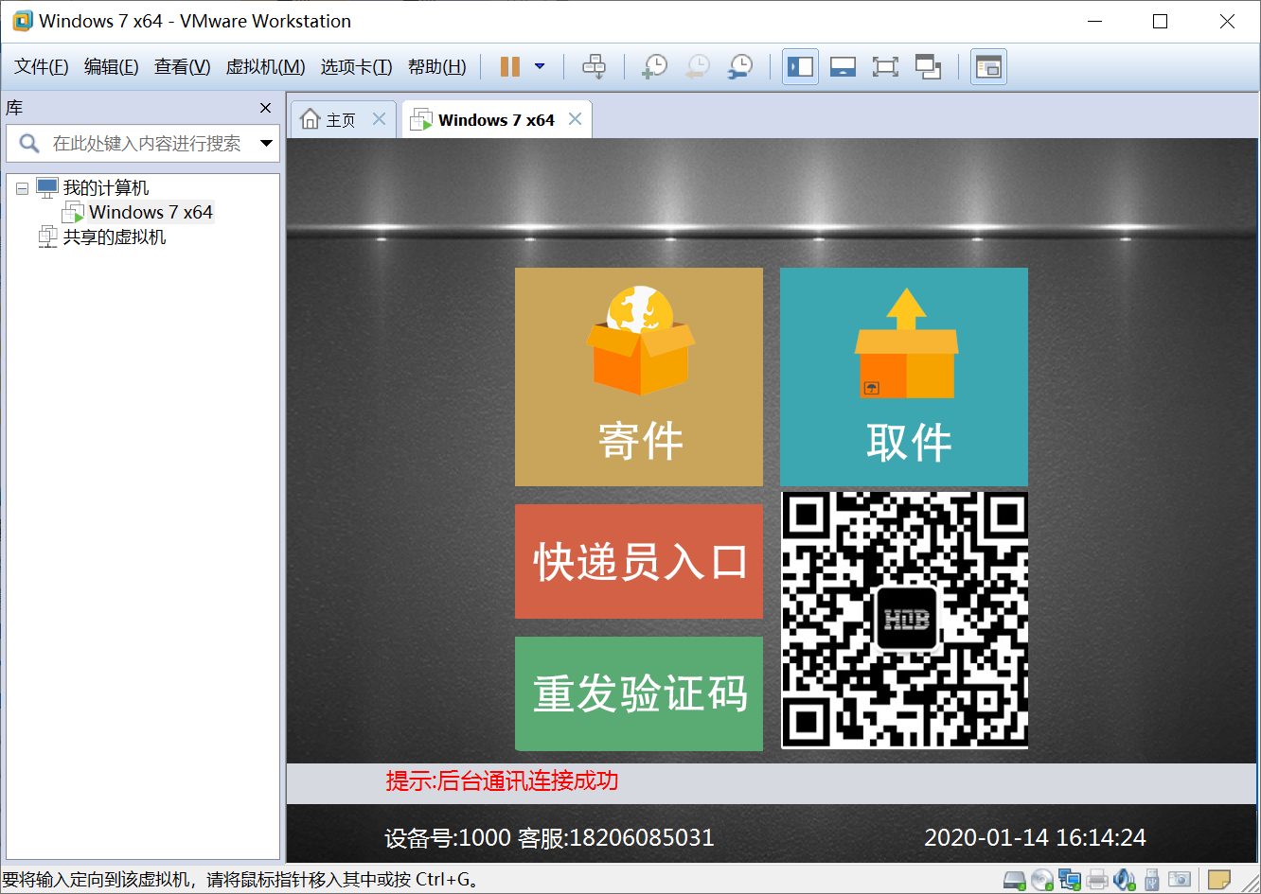The height and width of the screenshot is (894, 1261).
Task: Switch to Unity mode via toolbar icon
Action: 928,66
